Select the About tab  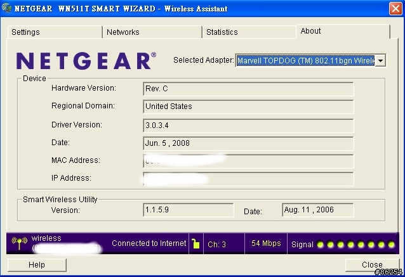[343, 31]
